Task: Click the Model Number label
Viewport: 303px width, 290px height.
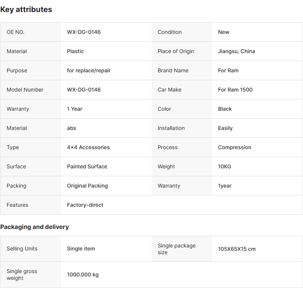Action: (x=25, y=90)
